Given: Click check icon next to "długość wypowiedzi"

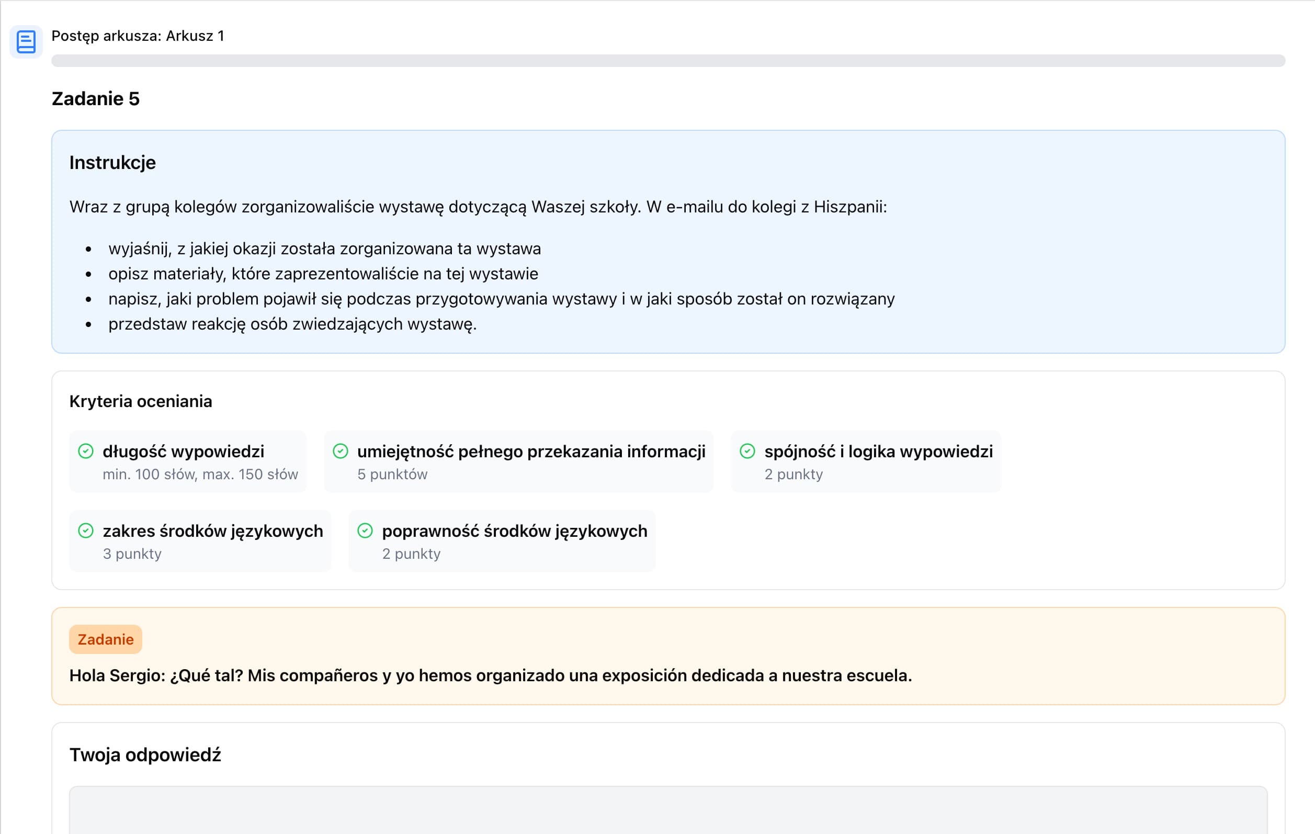Looking at the screenshot, I should coord(86,451).
